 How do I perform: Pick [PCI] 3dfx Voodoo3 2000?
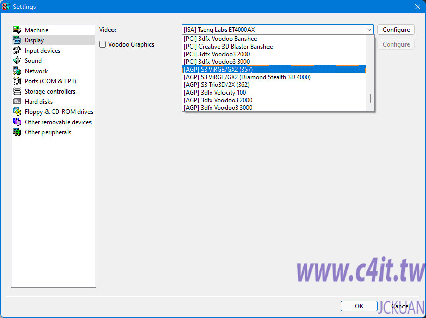(x=274, y=54)
